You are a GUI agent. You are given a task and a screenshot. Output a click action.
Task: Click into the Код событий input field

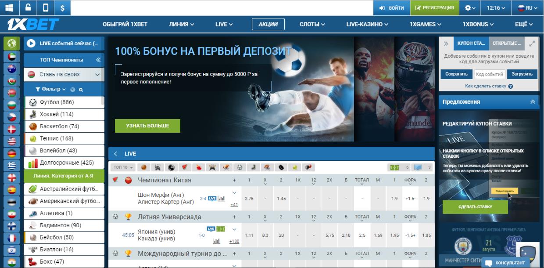click(x=490, y=74)
